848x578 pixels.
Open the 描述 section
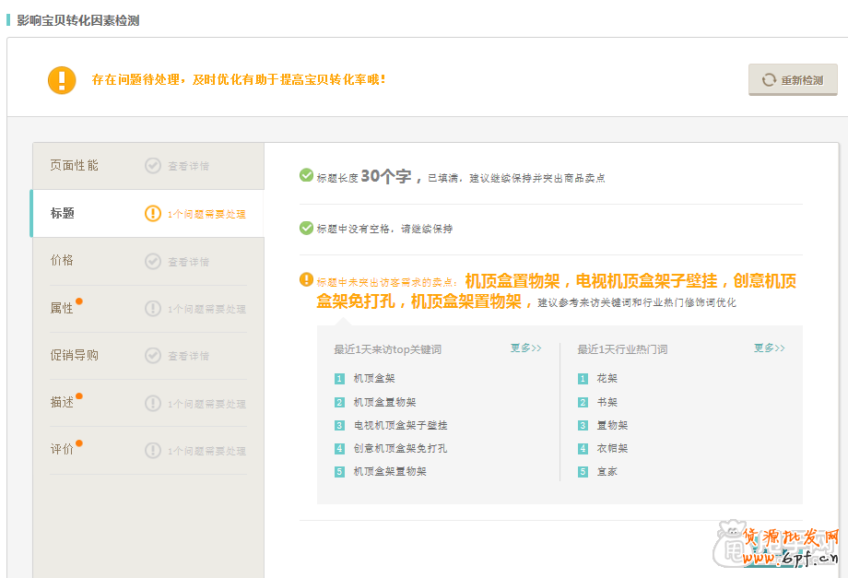tap(63, 403)
